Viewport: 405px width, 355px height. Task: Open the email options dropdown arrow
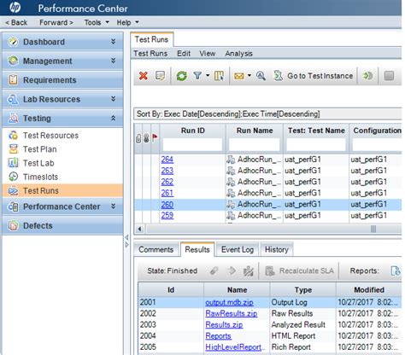pyautogui.click(x=249, y=75)
